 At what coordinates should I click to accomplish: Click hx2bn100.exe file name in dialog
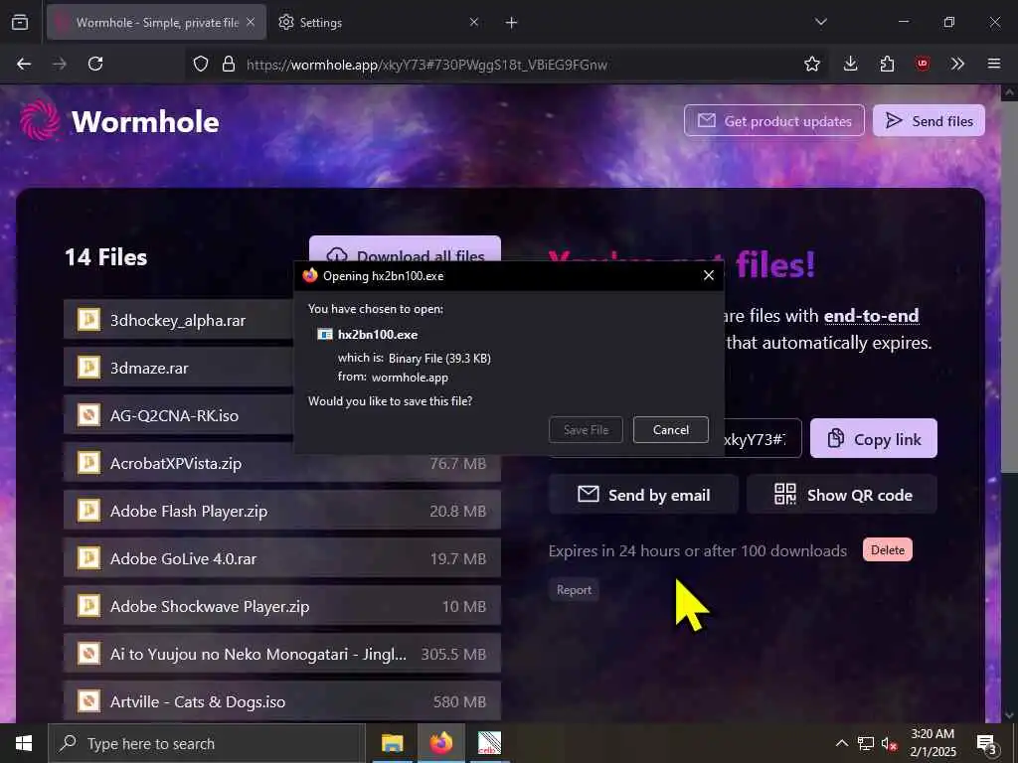coord(377,335)
